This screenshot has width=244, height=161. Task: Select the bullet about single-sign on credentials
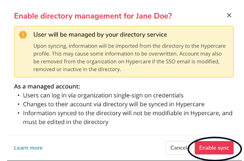103,95
